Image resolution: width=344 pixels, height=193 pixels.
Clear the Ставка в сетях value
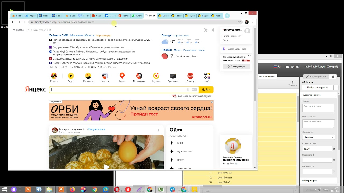[x=334, y=149]
